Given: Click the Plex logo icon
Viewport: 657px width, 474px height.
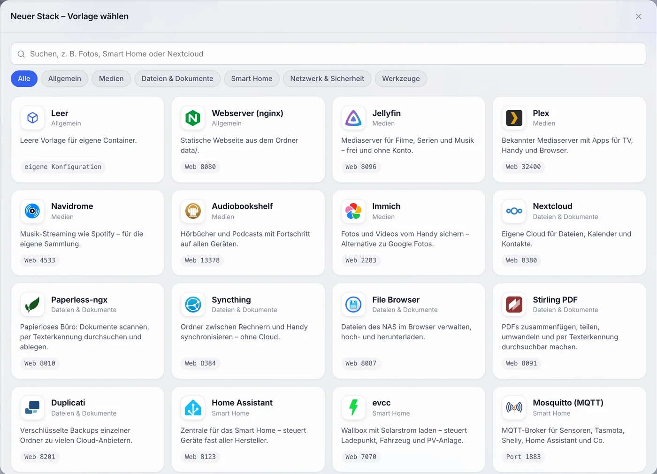Looking at the screenshot, I should 514,118.
